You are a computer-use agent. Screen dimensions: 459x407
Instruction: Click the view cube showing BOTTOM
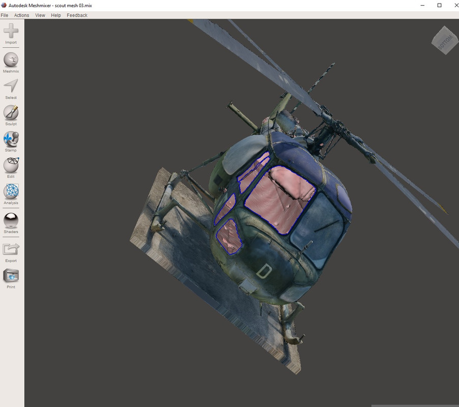pyautogui.click(x=445, y=40)
